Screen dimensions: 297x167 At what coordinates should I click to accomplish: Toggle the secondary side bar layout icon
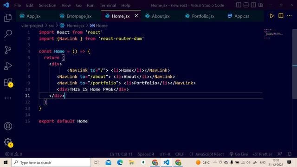point(253,5)
